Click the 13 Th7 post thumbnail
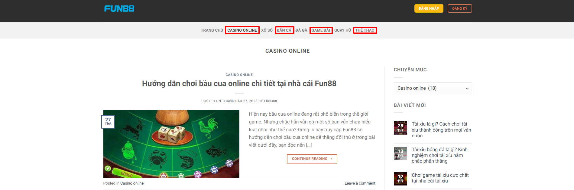574x190 pixels. click(400, 153)
